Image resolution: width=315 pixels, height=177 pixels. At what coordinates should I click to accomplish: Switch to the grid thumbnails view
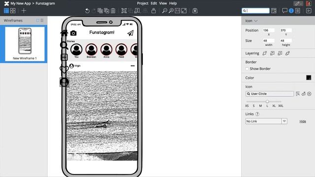pos(13,11)
